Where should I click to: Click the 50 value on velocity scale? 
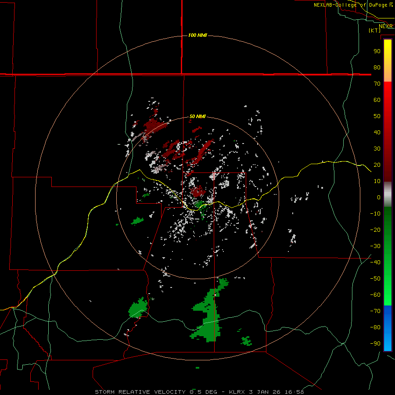pos(377,116)
